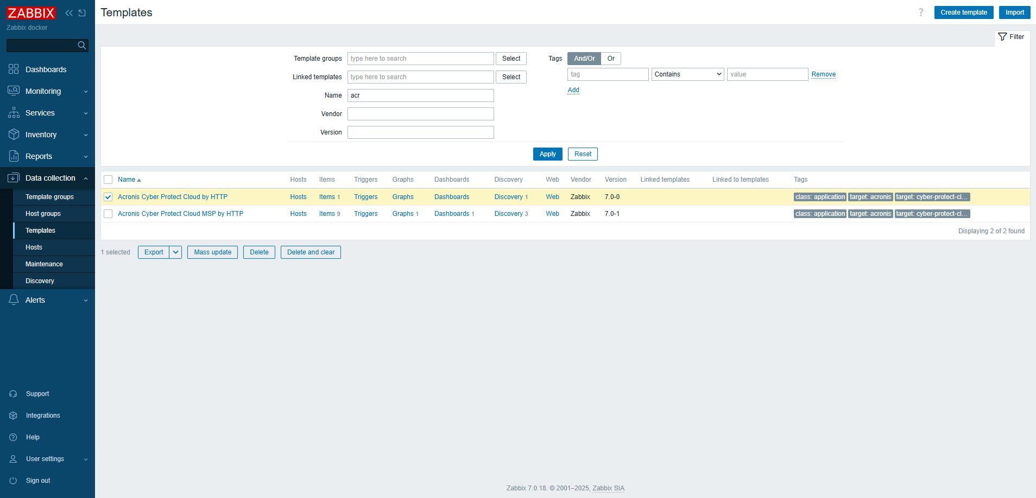The height and width of the screenshot is (498, 1036).
Task: Toggle the Filter funnel panel
Action: [1012, 37]
